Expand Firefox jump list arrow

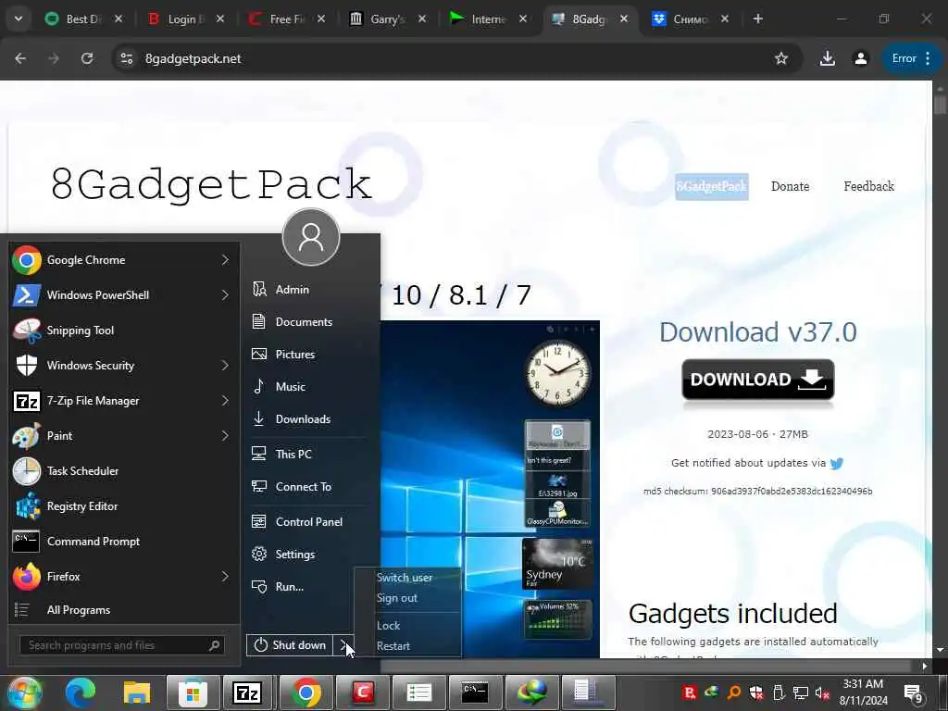click(226, 576)
